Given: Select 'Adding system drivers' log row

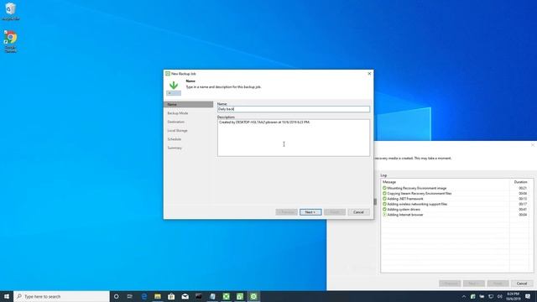Looking at the screenshot, I should coord(456,209).
